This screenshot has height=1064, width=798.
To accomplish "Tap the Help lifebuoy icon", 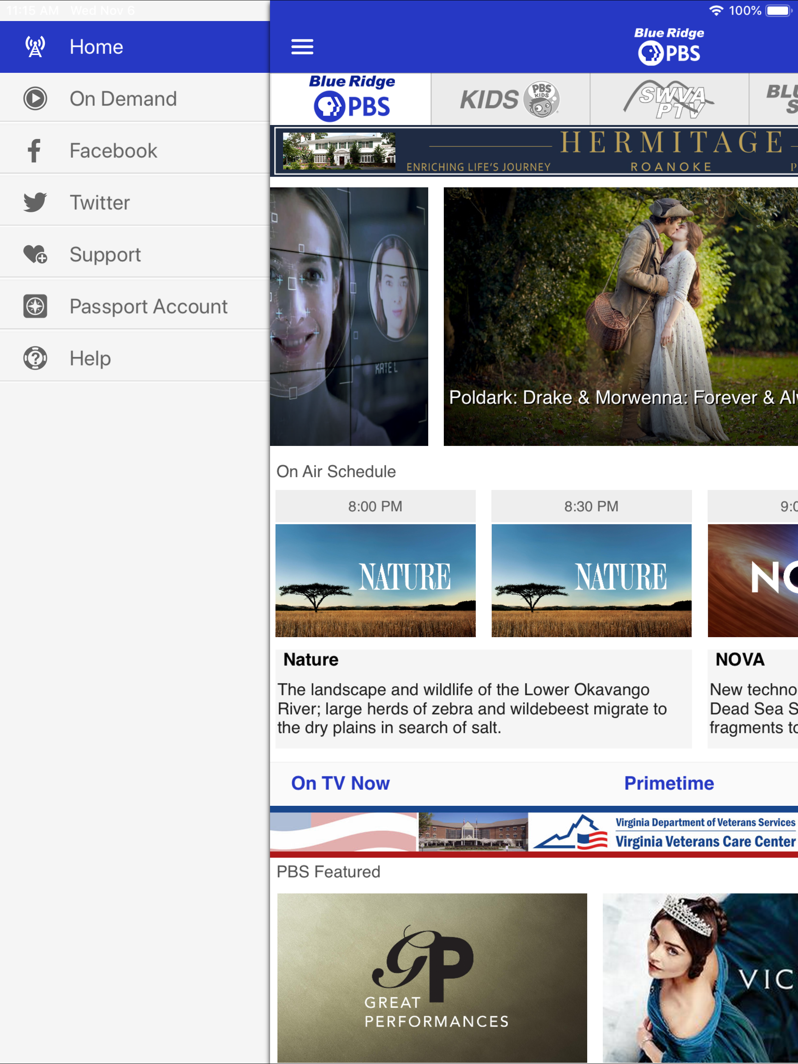I will (35, 358).
